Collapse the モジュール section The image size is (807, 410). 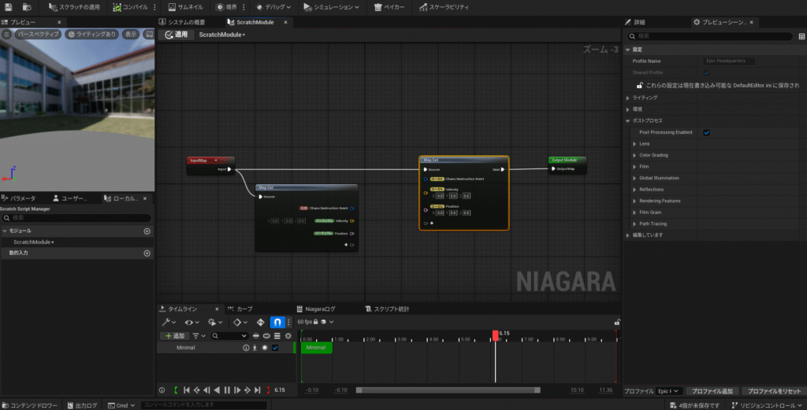pyautogui.click(x=5, y=231)
